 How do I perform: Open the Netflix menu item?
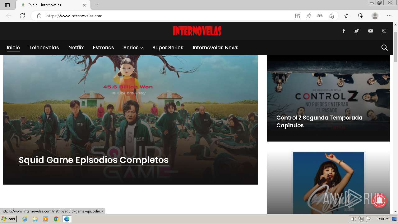click(76, 47)
